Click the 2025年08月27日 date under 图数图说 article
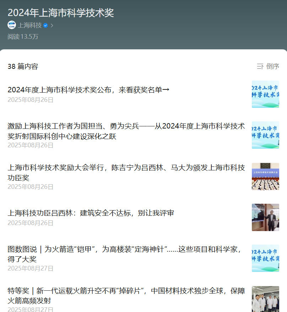The width and height of the screenshot is (287, 312). pos(31,268)
